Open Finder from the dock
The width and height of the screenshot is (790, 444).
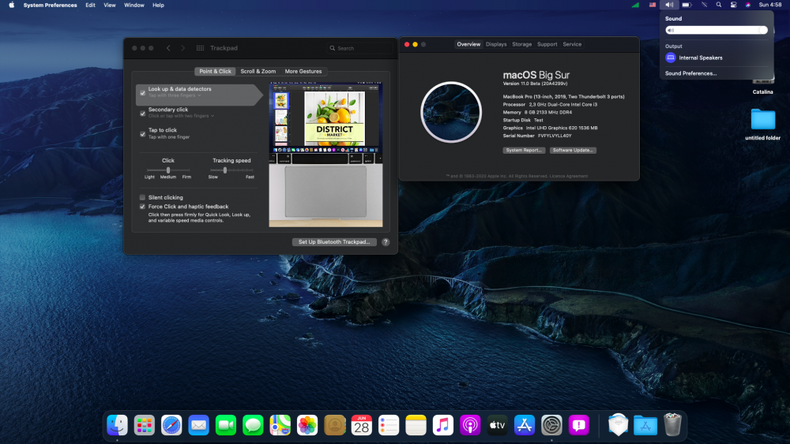point(118,425)
